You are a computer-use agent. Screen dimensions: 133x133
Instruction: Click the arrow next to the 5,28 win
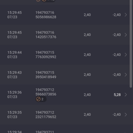(126, 95)
